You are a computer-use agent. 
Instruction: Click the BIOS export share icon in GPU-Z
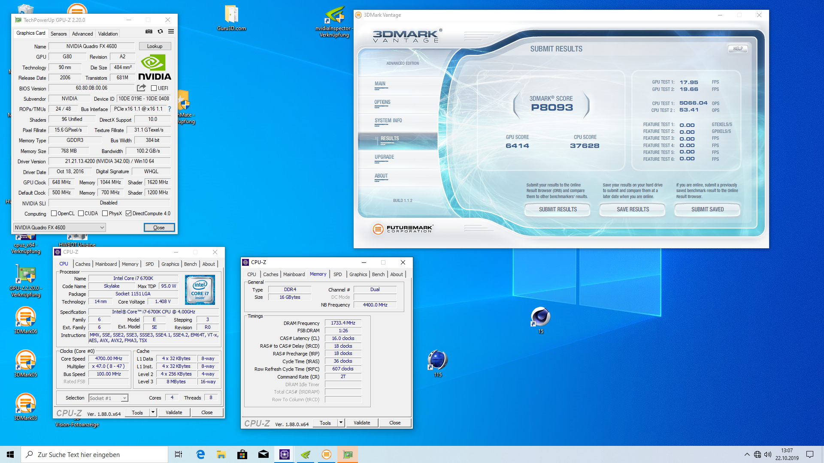(141, 88)
